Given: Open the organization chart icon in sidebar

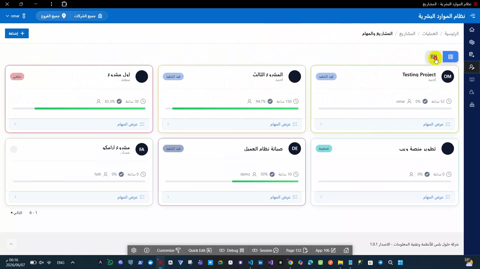Looking at the screenshot, I should tap(472, 105).
